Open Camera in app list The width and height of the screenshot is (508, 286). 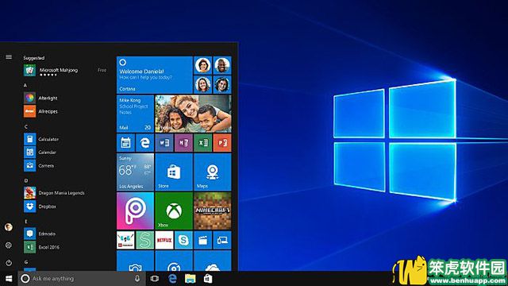[39, 166]
